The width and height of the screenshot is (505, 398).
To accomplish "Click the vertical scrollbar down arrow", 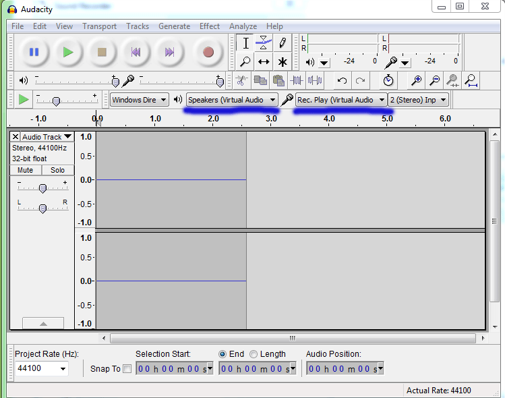I will tap(495, 326).
